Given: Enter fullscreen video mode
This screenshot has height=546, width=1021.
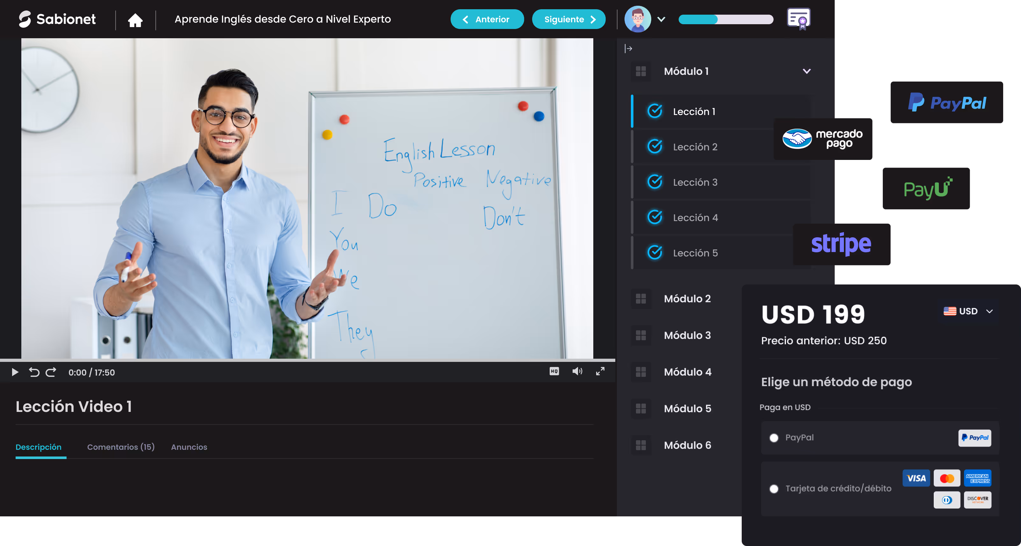Looking at the screenshot, I should (x=600, y=371).
